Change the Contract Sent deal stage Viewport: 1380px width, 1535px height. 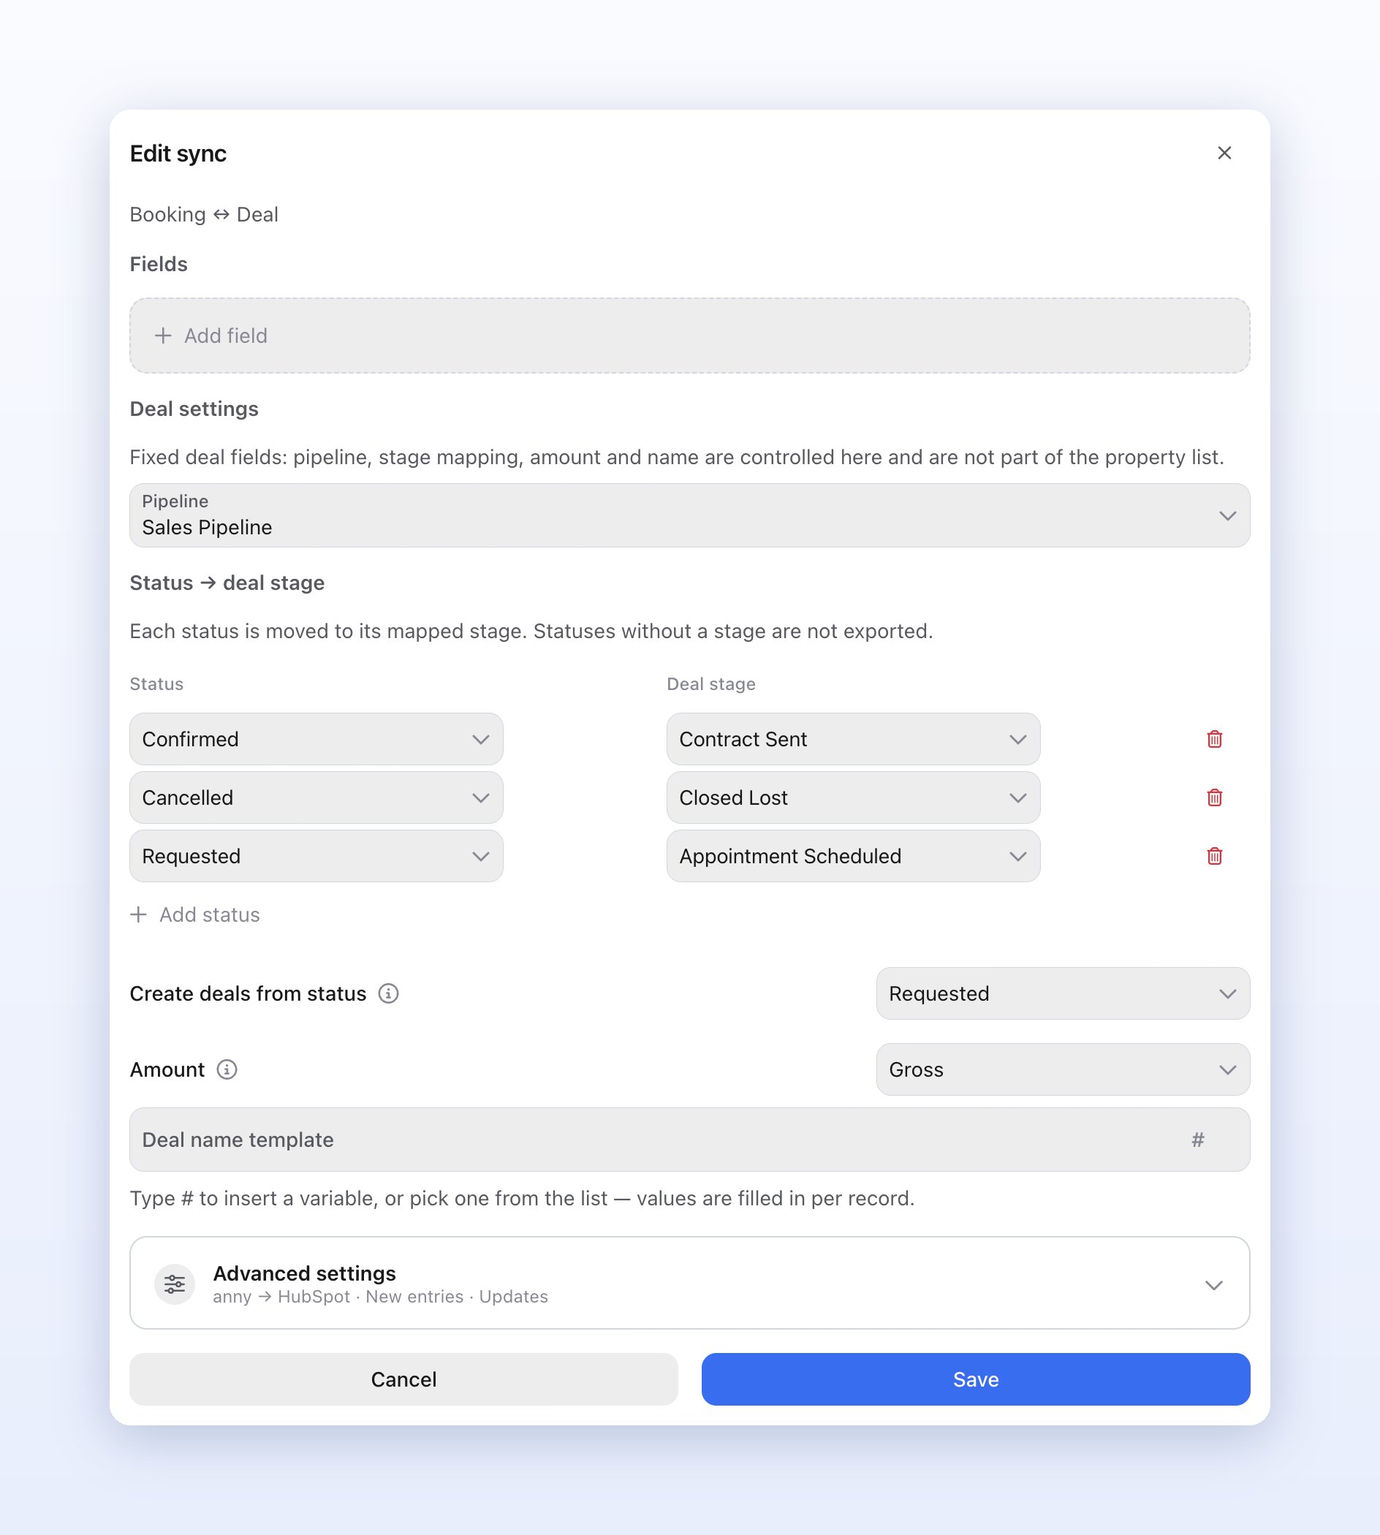click(853, 739)
